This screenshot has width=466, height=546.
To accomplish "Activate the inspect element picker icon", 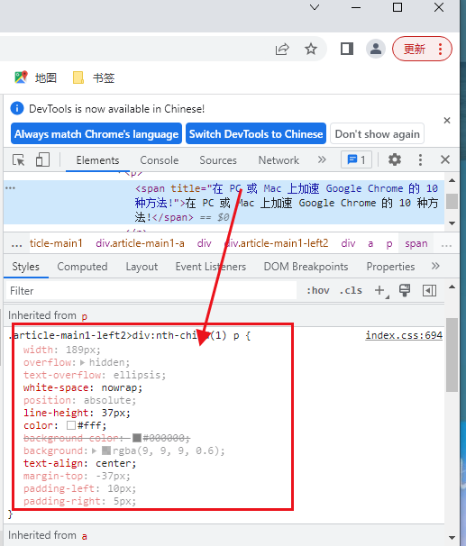I will [18, 160].
